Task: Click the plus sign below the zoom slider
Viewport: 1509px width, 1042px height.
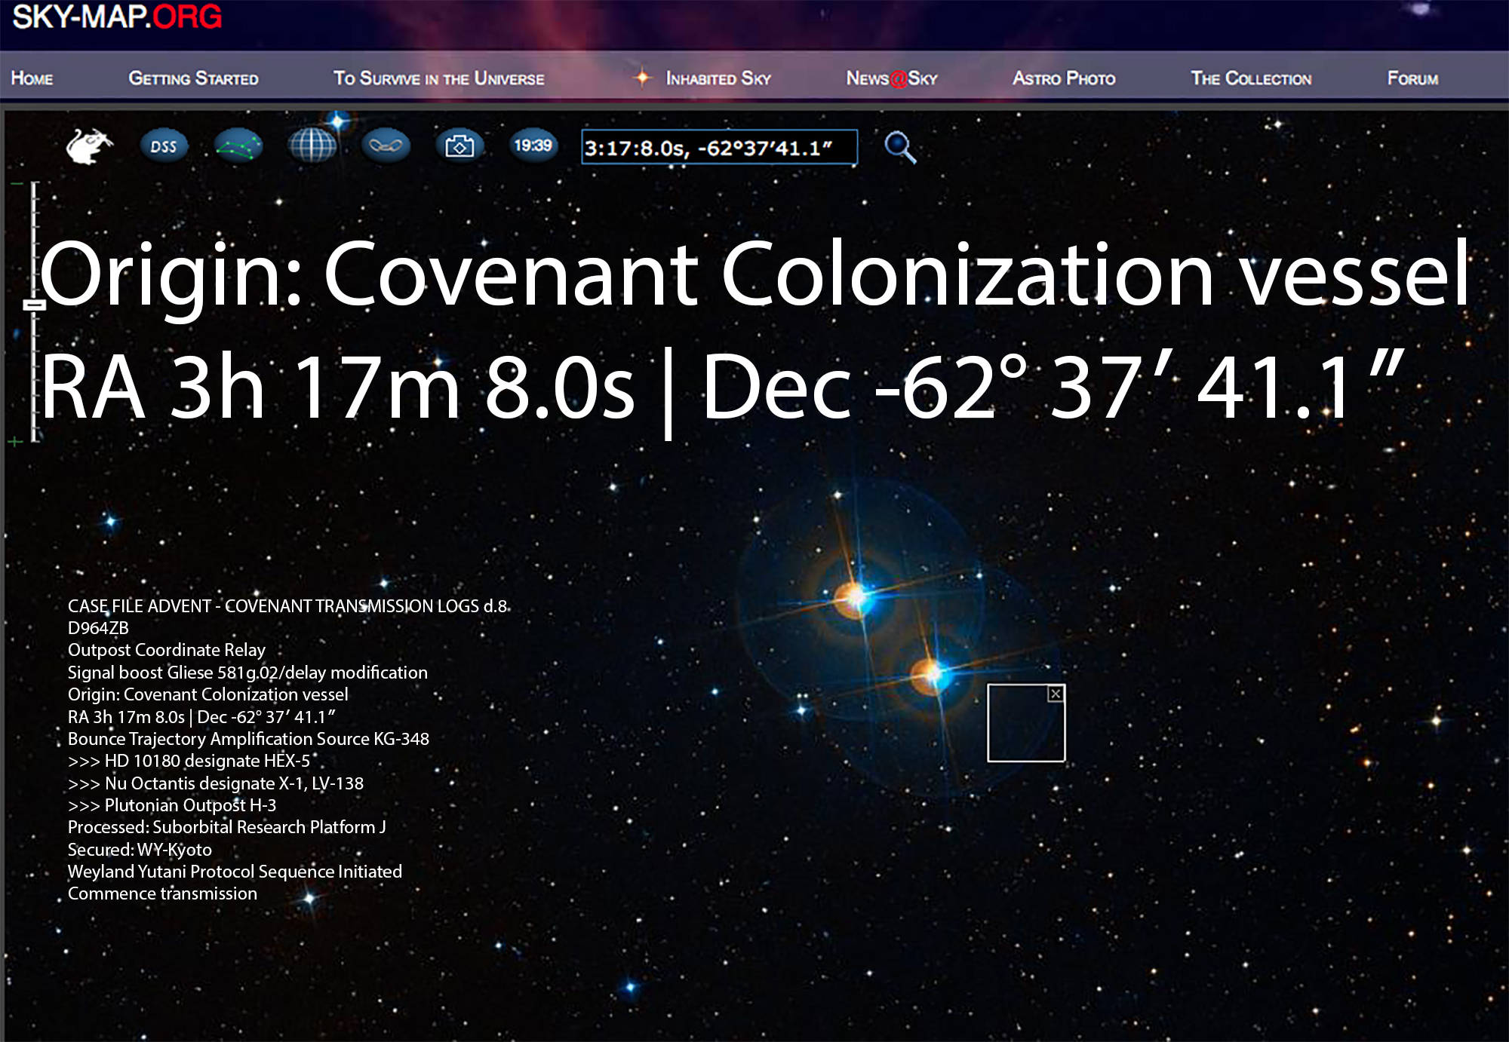Action: 15,441
